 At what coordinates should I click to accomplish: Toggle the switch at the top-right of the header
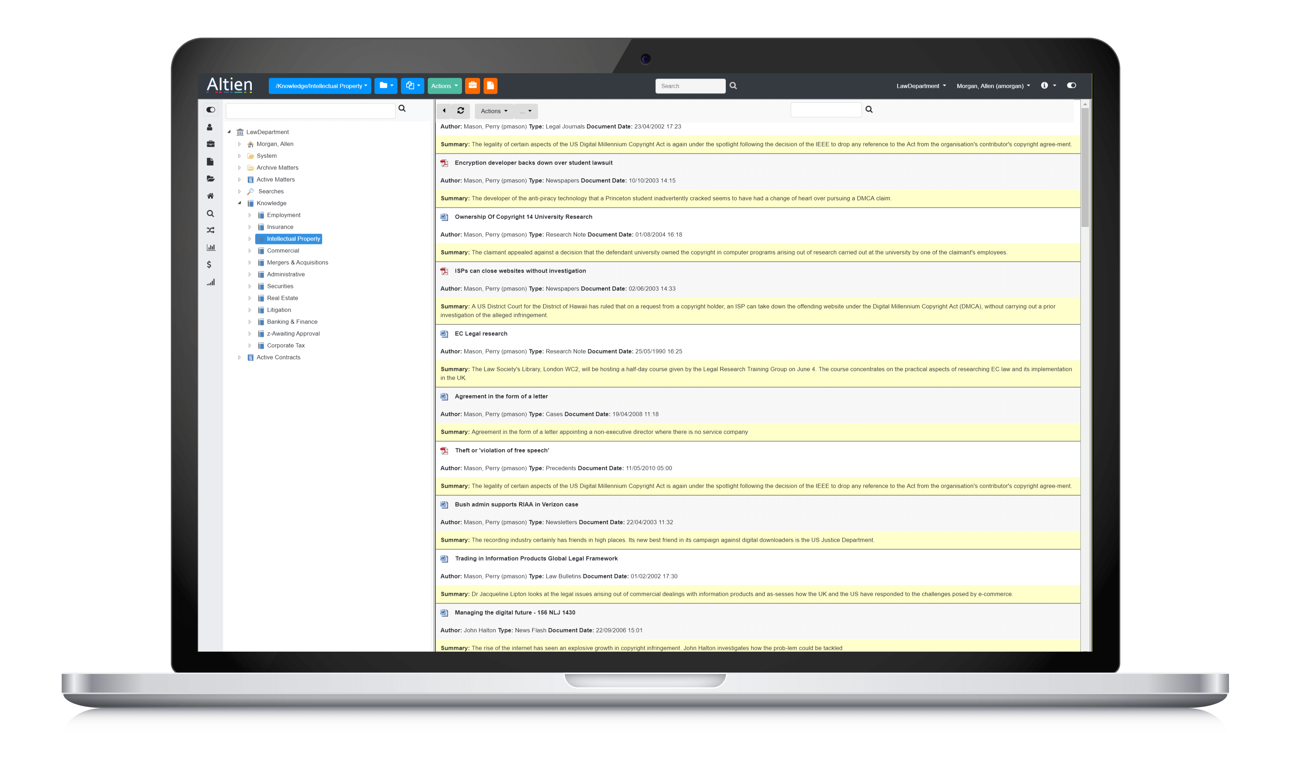coord(1071,85)
